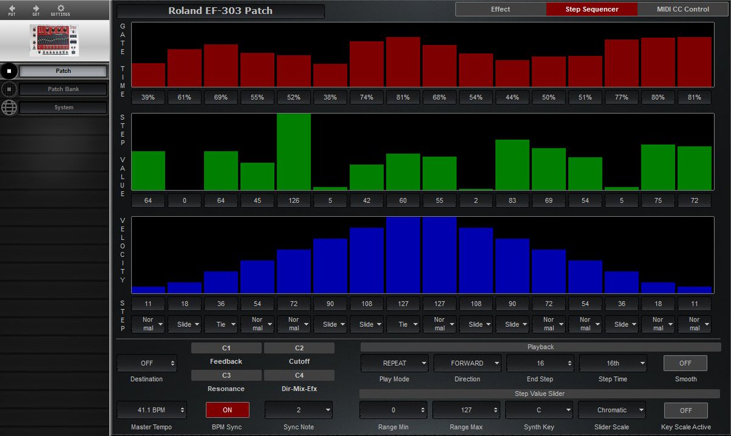Click the gate time value field 39%
The image size is (731, 436).
[148, 97]
